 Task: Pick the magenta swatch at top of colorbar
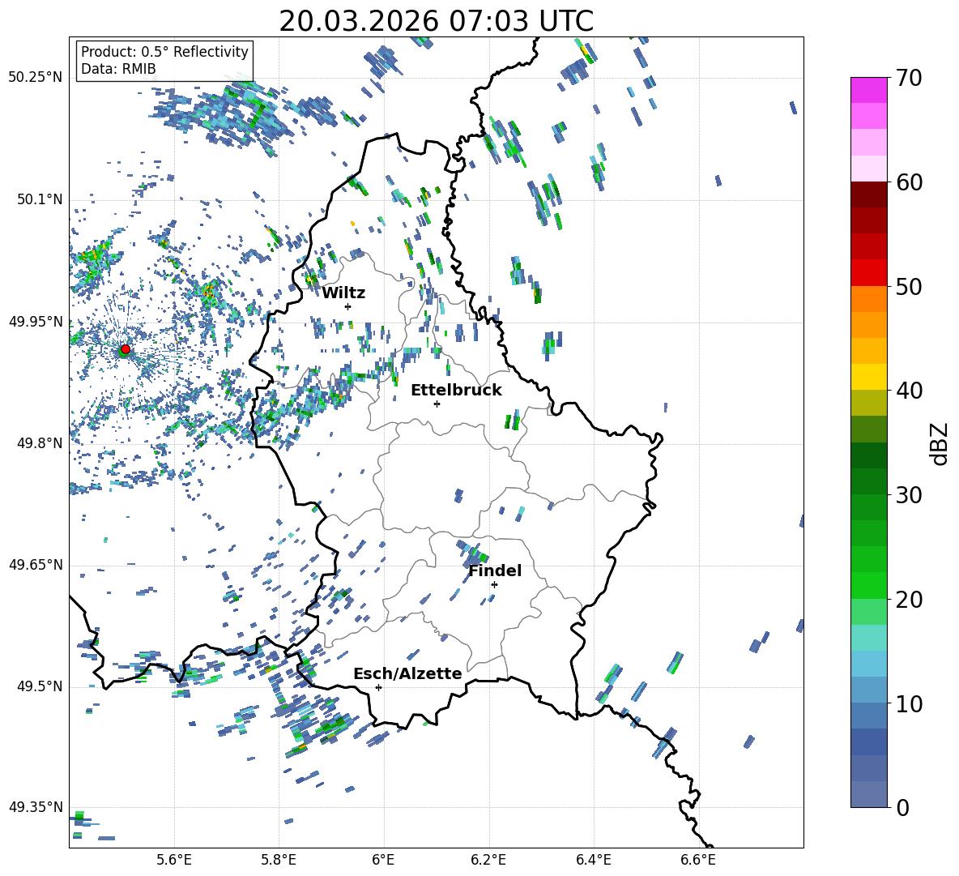[869, 90]
